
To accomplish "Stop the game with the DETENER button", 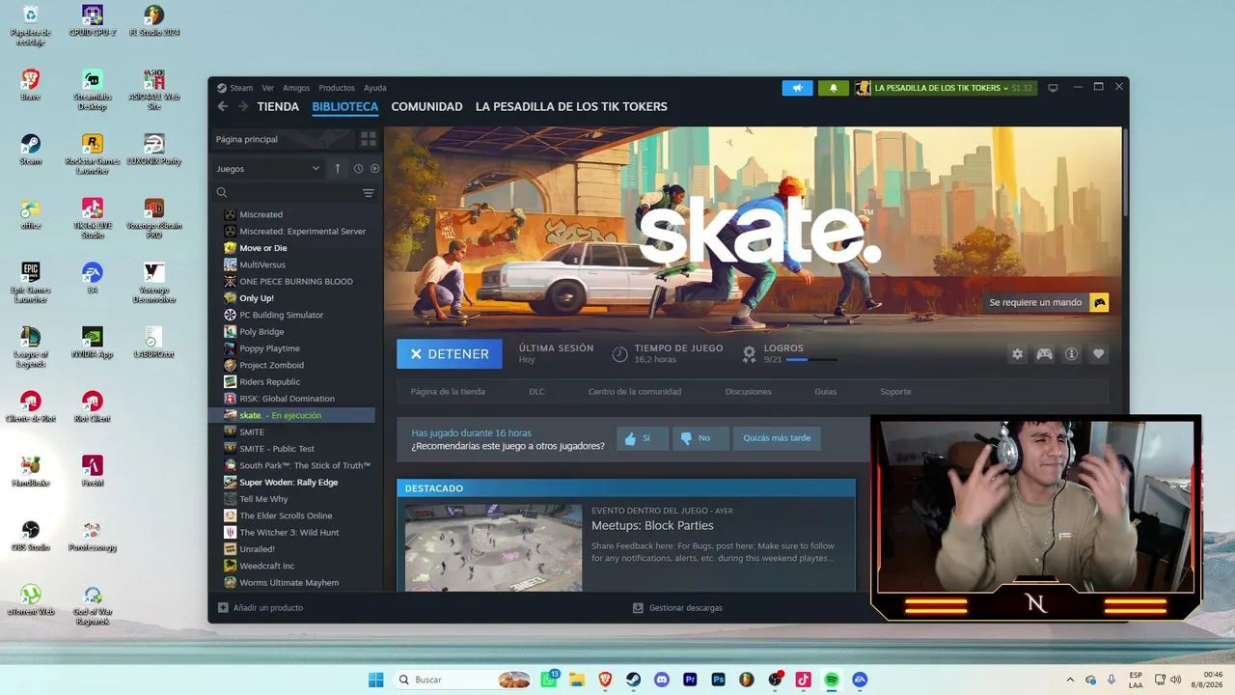I will (x=450, y=354).
